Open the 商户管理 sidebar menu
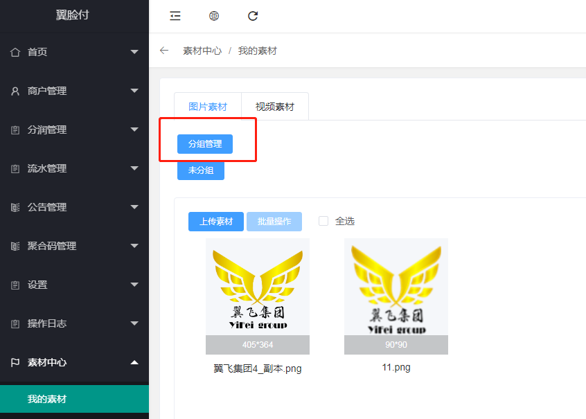 pos(74,91)
